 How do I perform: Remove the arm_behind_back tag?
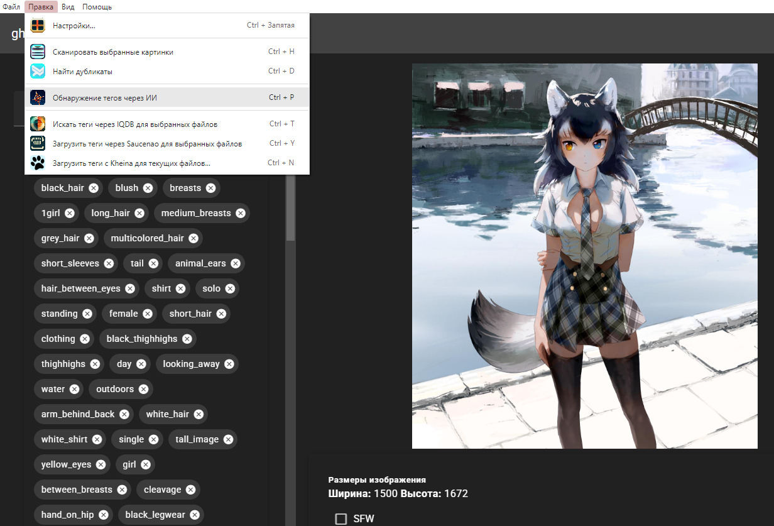(x=124, y=414)
